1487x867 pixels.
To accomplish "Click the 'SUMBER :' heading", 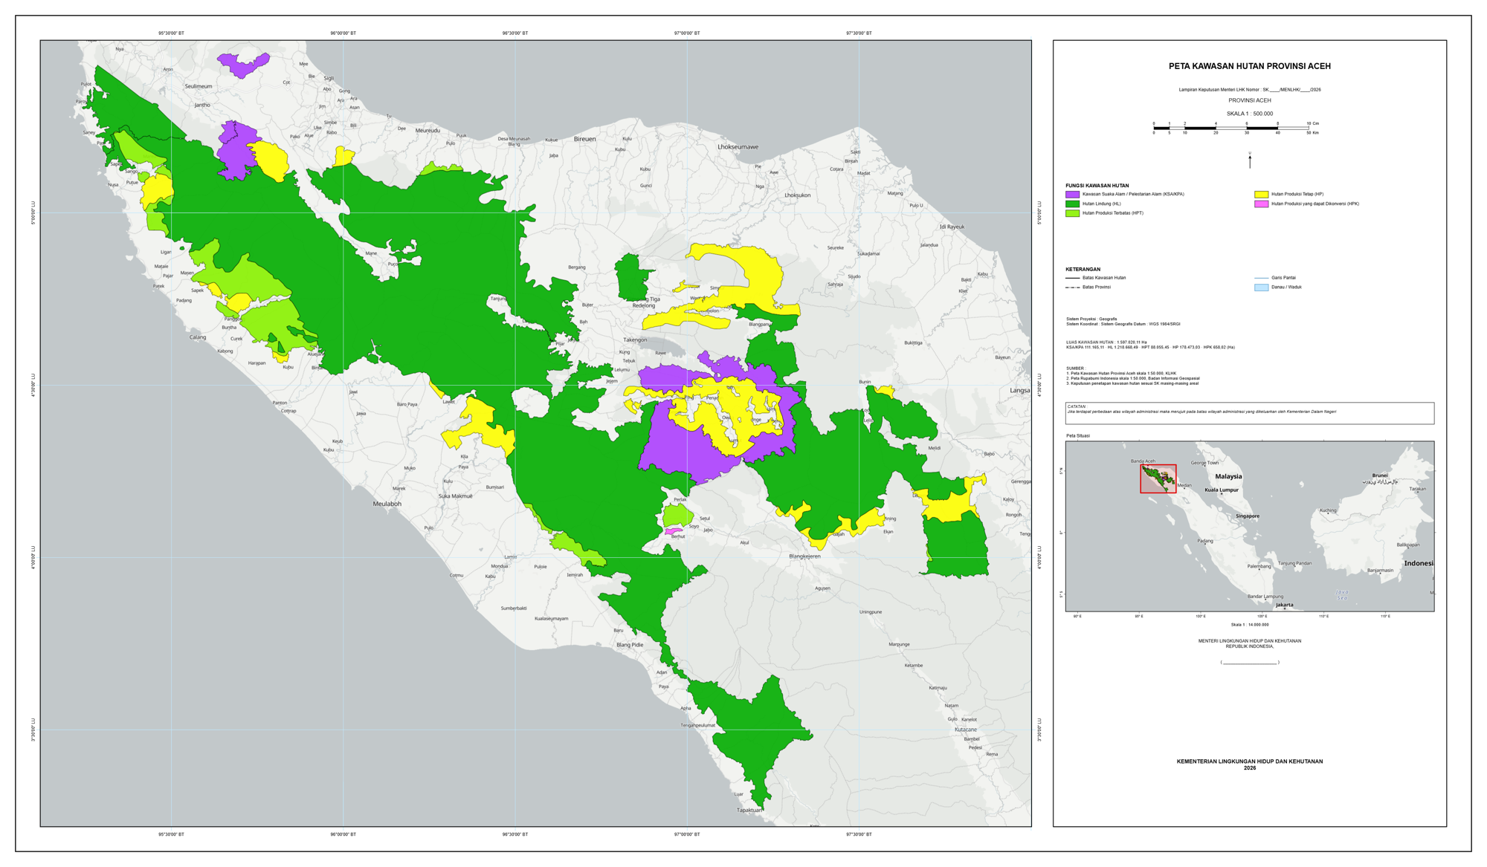I will 1075,368.
